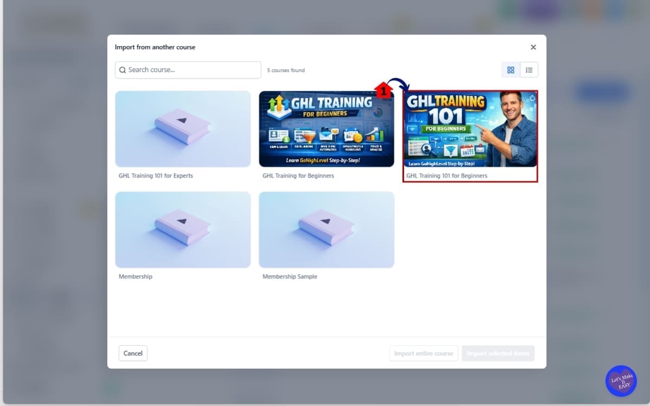
Task: Select the Membership Sample course thumbnail
Action: pos(327,230)
